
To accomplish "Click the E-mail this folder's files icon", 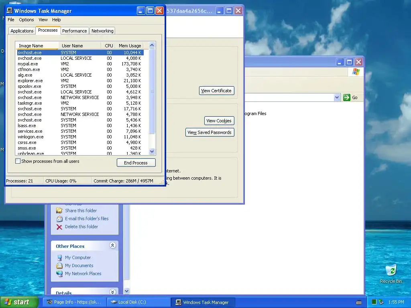I will pos(59,219).
